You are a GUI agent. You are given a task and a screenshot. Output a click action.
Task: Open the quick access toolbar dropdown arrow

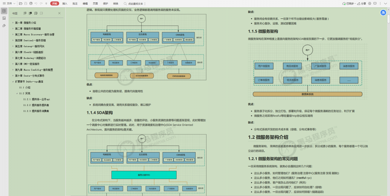[46, 3]
